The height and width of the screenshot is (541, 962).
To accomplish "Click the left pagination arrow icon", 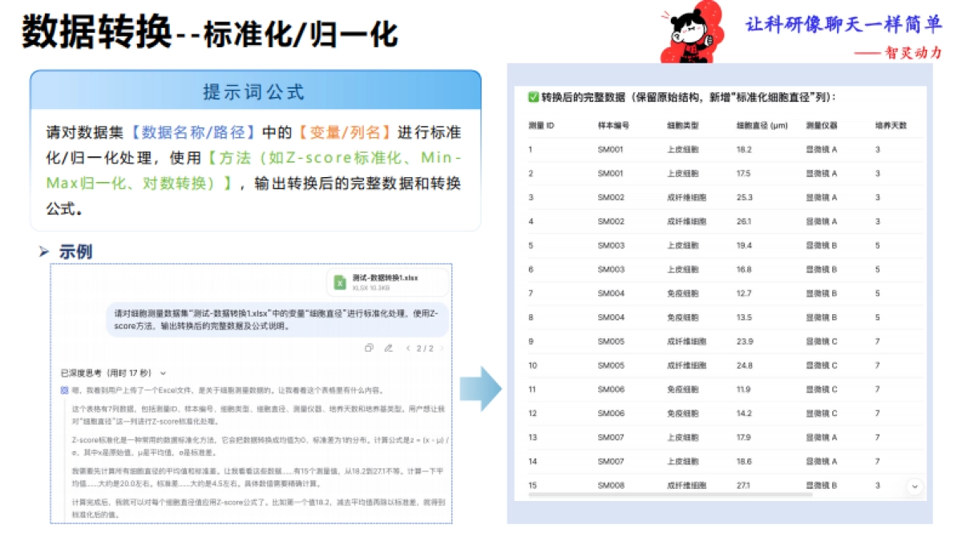I will (x=408, y=348).
